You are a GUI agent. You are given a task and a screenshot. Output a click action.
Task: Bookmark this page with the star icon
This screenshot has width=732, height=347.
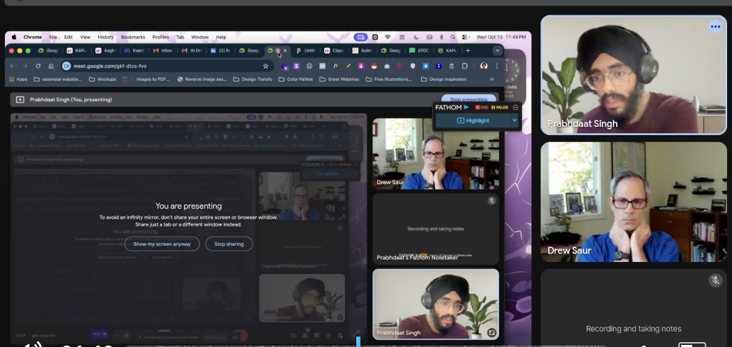pyautogui.click(x=266, y=66)
